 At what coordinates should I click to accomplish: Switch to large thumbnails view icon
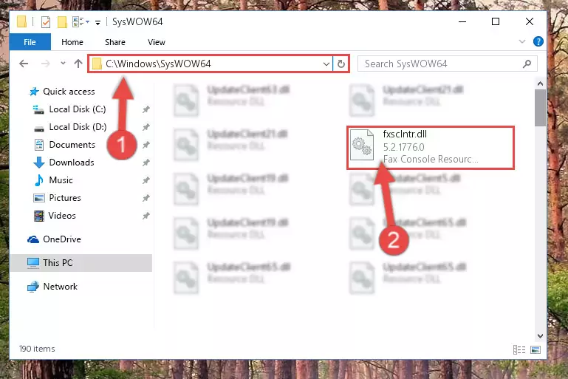[x=535, y=349]
